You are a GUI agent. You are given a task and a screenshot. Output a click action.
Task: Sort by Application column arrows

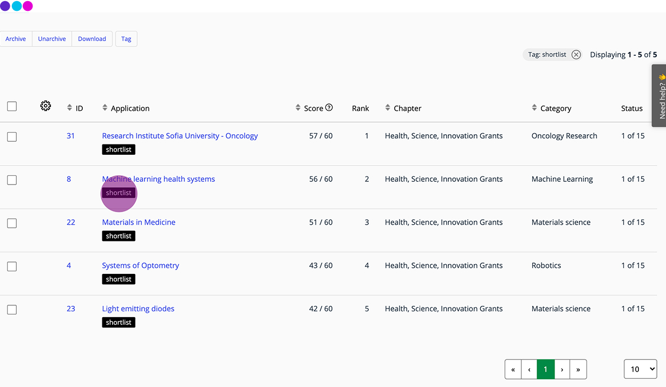click(x=105, y=108)
